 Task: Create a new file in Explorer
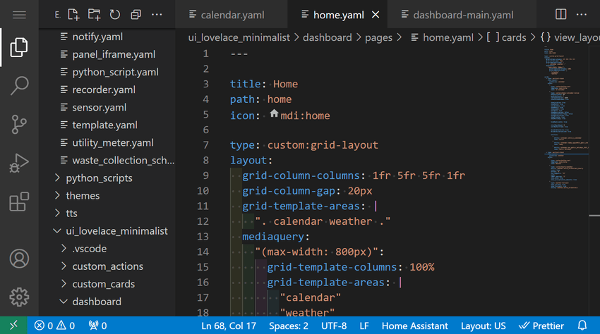pos(73,15)
